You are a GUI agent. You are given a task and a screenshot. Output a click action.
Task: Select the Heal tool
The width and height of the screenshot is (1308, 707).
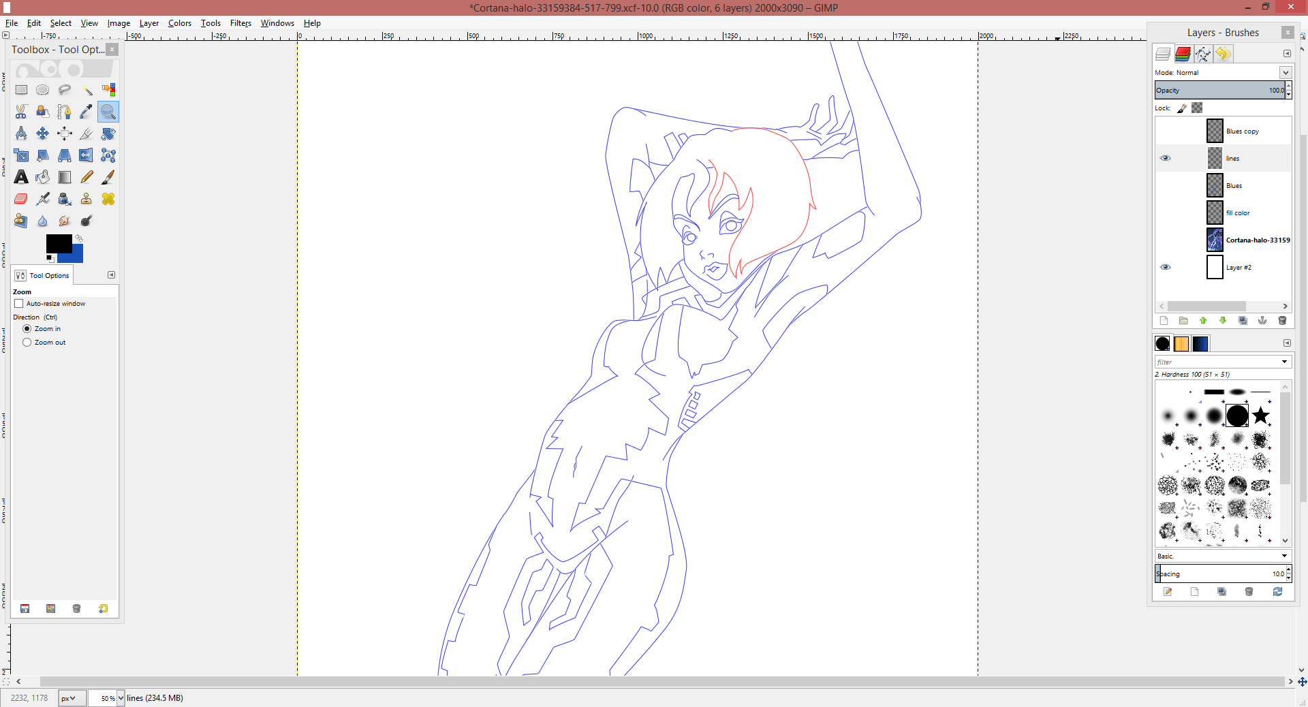click(108, 199)
